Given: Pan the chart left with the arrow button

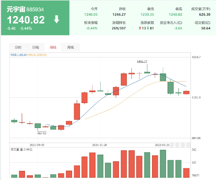Looking at the screenshot, I should point(172,145).
